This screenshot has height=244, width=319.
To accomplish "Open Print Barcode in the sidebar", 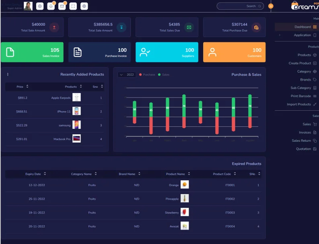I will 300,96.
